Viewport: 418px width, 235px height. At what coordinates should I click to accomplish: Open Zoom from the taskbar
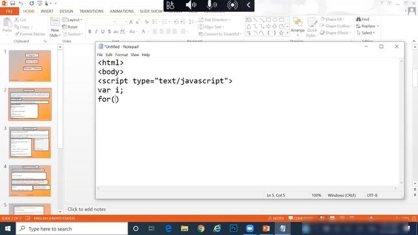tap(249, 228)
